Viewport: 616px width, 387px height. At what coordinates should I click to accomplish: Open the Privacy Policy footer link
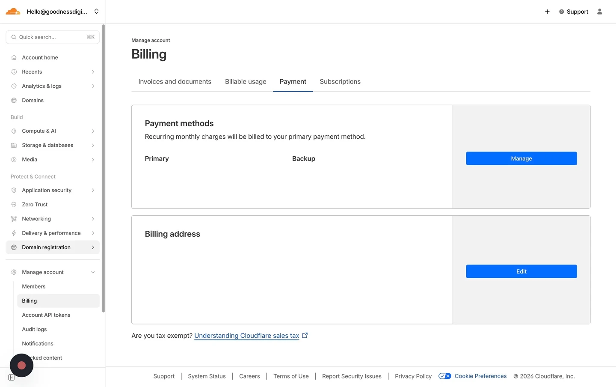click(413, 376)
